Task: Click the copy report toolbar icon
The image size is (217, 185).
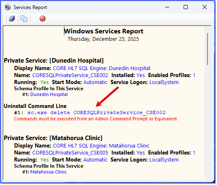Action: pos(24,19)
